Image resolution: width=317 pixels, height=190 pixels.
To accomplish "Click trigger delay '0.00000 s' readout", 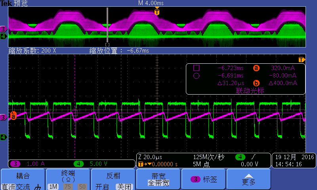I will 165,164.
